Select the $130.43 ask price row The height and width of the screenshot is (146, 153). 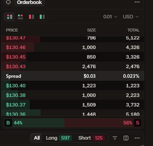tap(73, 66)
